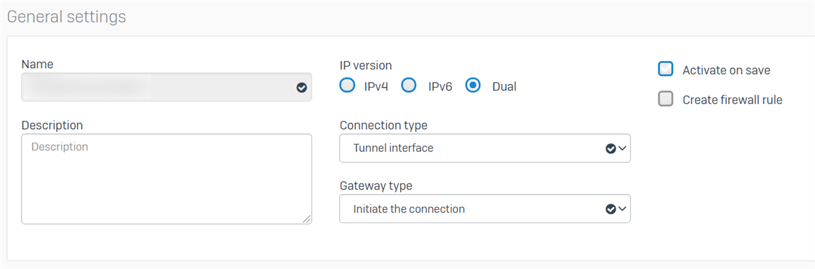Choose the Dual IP version option
815x269 pixels.
click(x=473, y=85)
